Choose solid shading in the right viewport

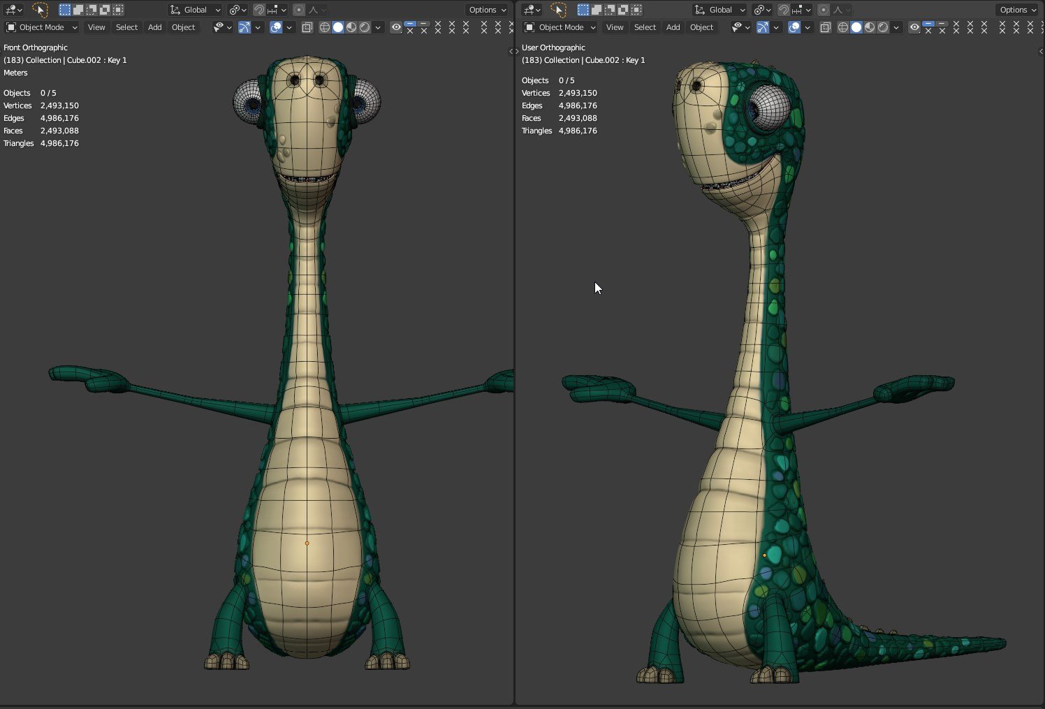pyautogui.click(x=856, y=27)
